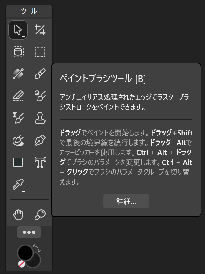
Task: Choose the rectangular Marquee selection tool
Action: click(40, 52)
